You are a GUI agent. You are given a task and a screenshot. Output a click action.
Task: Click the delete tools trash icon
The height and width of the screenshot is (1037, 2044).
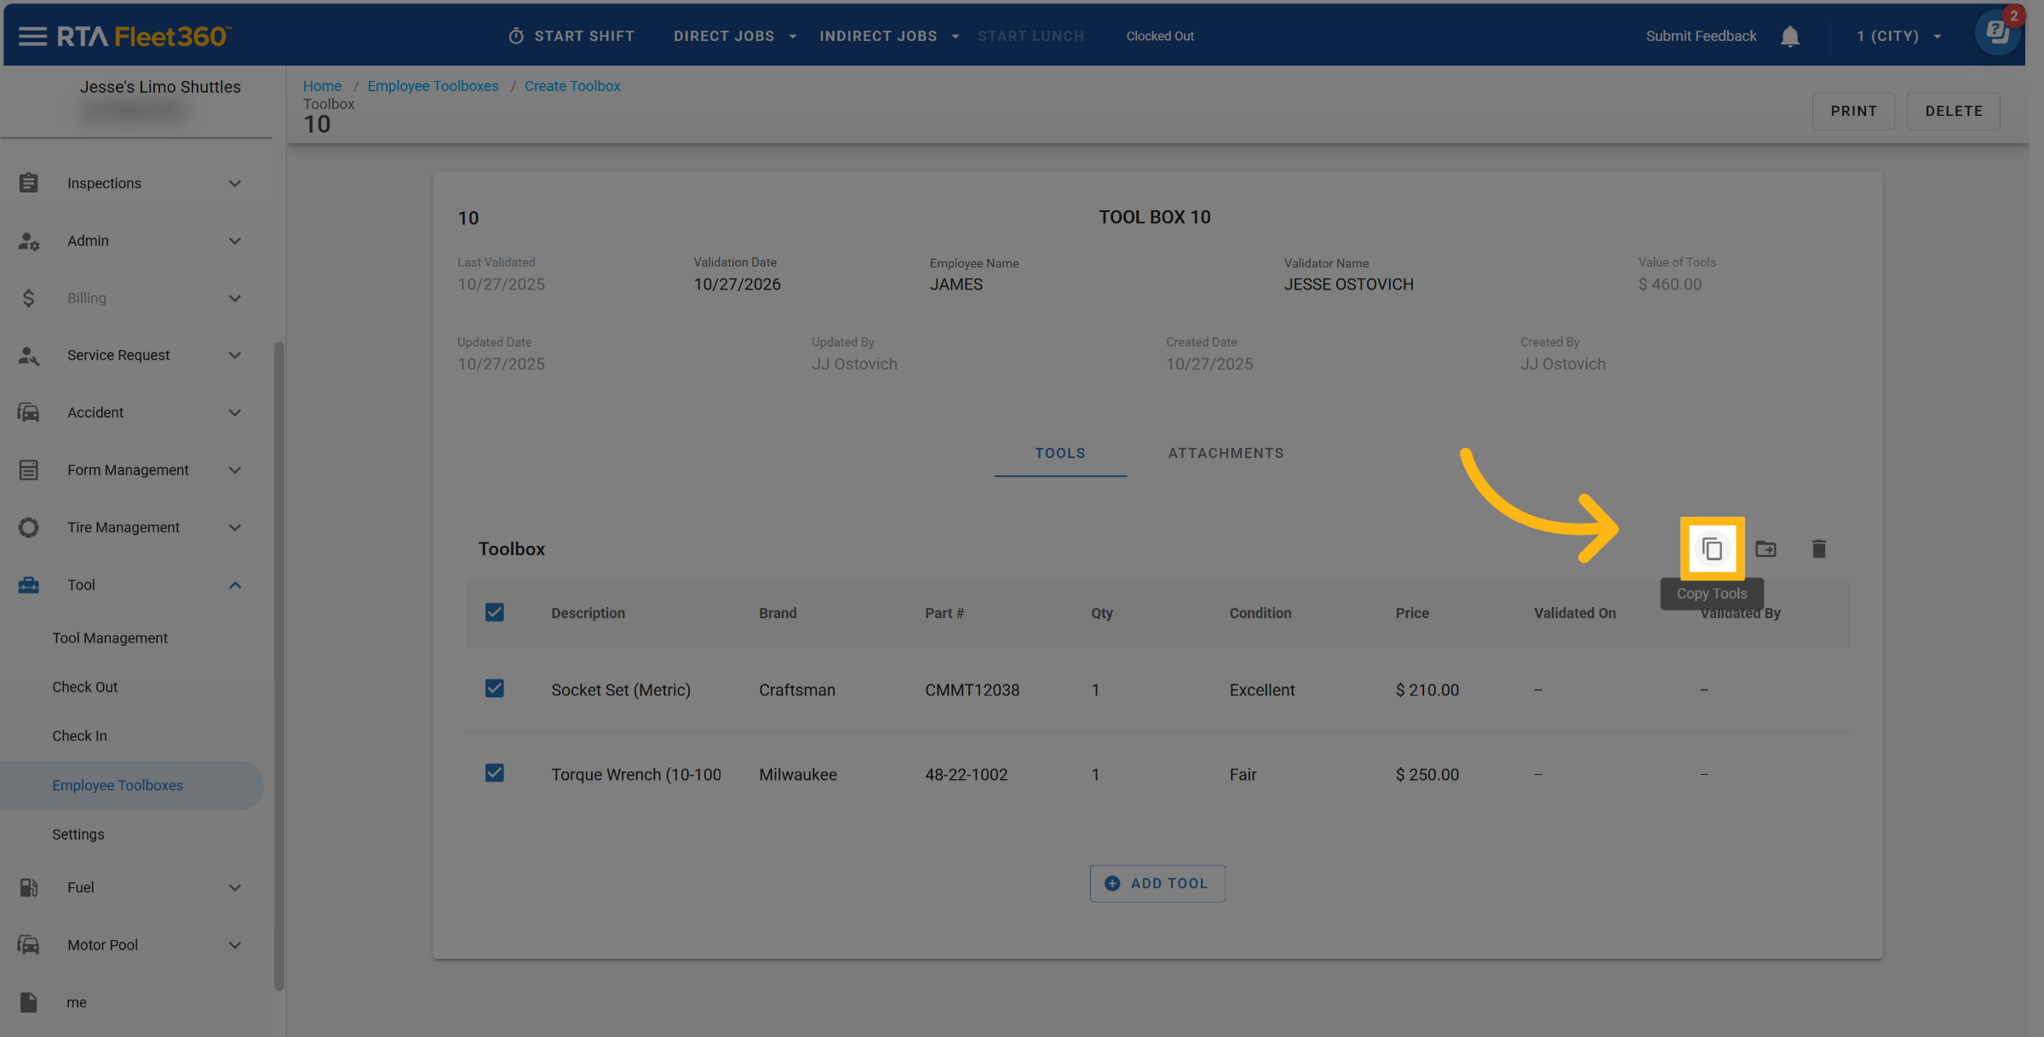tap(1818, 549)
